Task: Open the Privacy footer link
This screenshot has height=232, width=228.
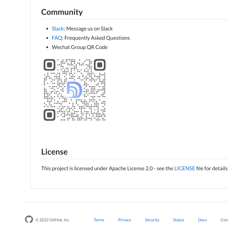Action: (x=125, y=220)
